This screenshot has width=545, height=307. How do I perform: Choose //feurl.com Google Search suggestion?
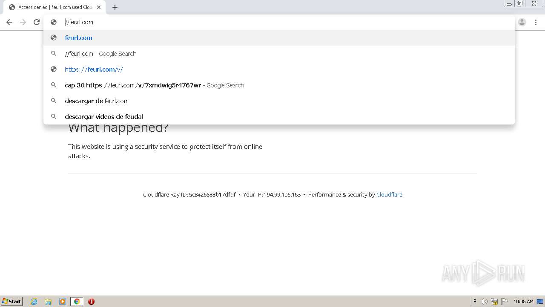pos(279,53)
